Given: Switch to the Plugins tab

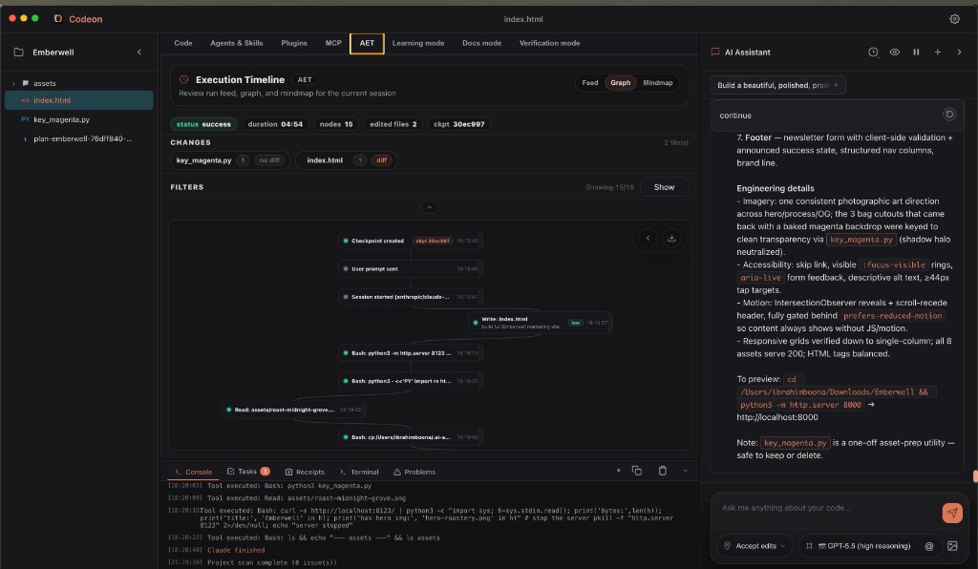Looking at the screenshot, I should click(x=294, y=43).
